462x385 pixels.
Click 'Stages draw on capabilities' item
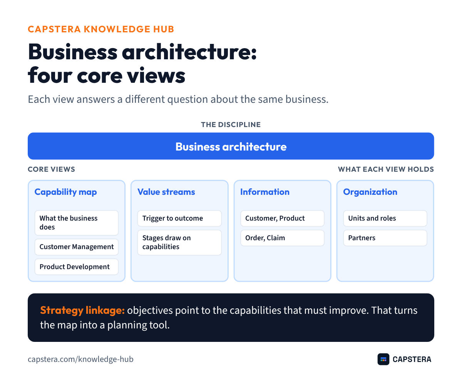179,243
